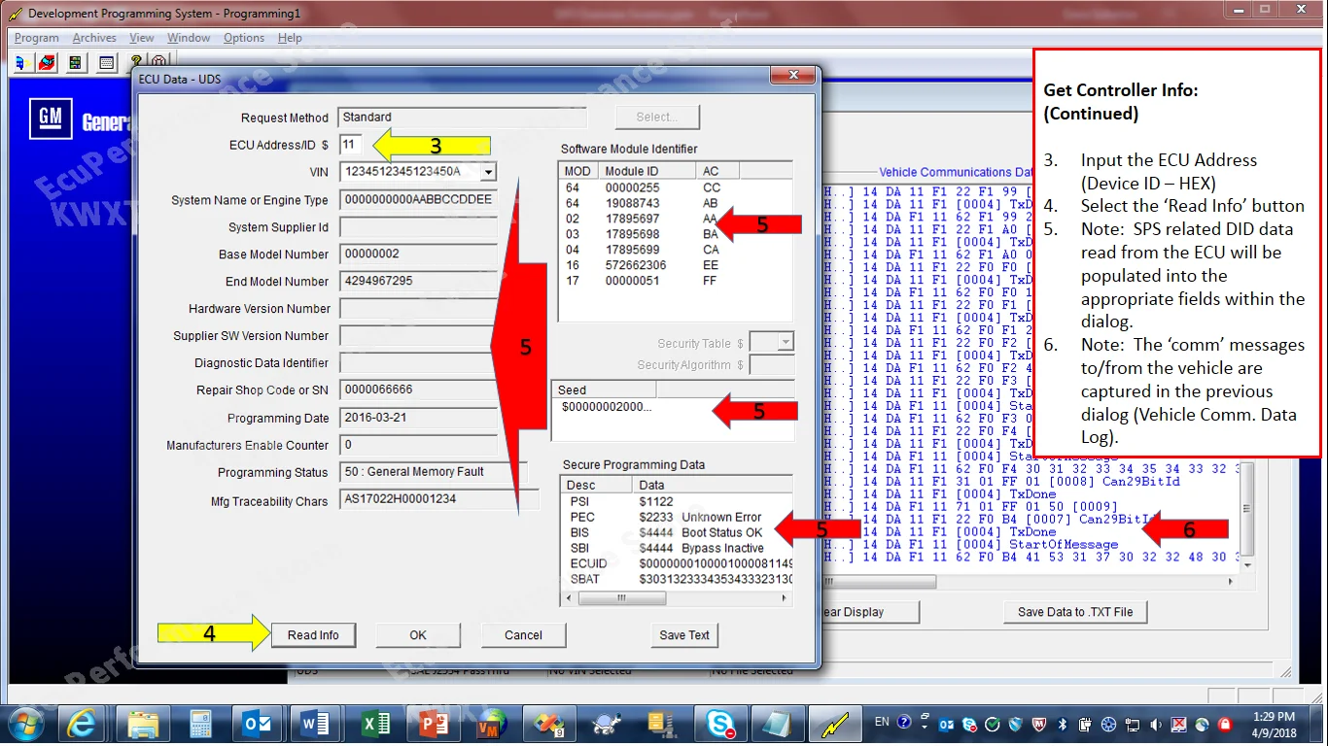Open the View menu
Screen dimensions: 1328x746
click(142, 38)
